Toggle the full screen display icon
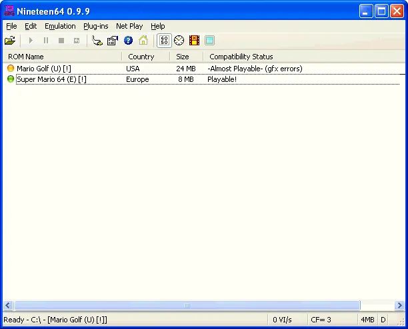The width and height of the screenshot is (408, 329). [209, 41]
